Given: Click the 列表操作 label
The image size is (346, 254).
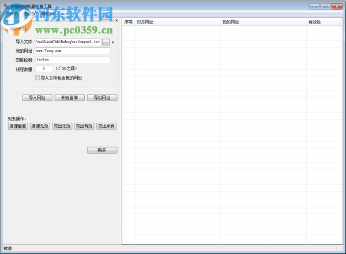Looking at the screenshot, I should click(x=17, y=119).
